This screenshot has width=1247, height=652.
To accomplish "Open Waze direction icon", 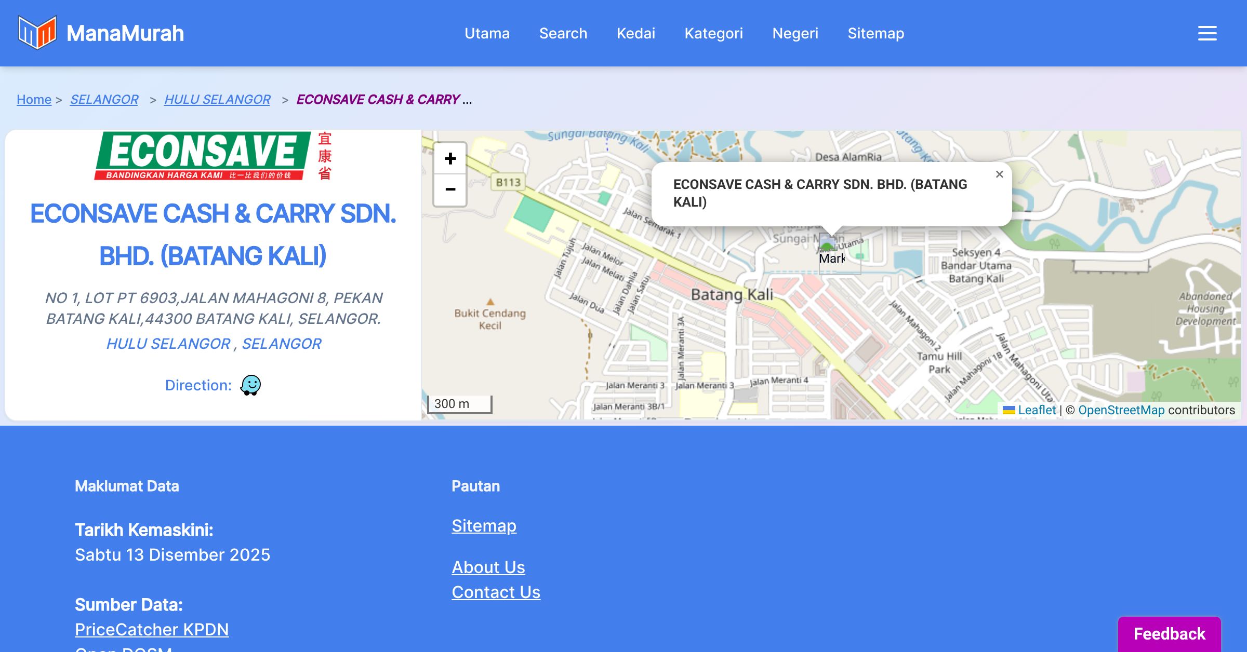I will coord(250,385).
